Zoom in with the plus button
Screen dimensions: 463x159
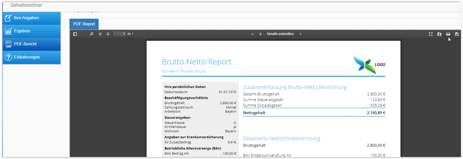pos(260,34)
